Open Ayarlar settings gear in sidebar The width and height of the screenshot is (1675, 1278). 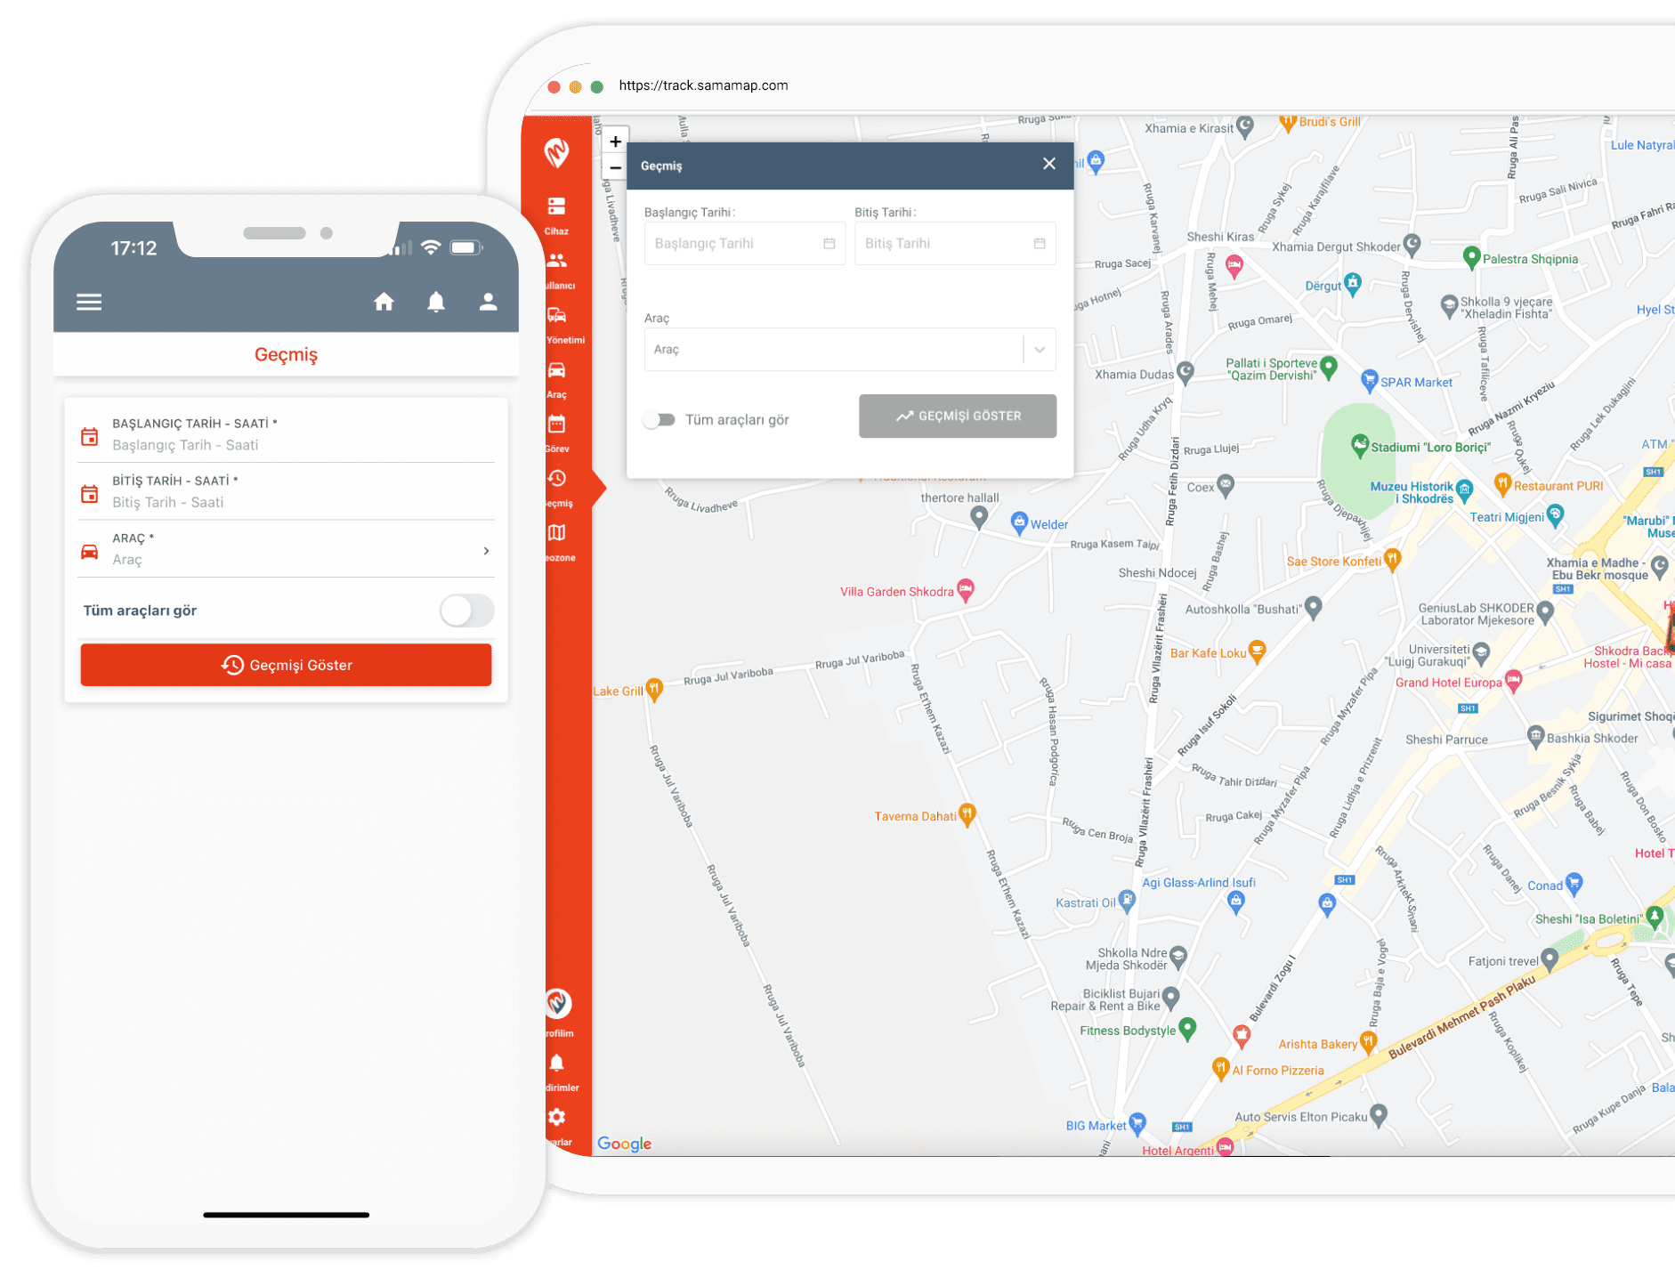558,1125
